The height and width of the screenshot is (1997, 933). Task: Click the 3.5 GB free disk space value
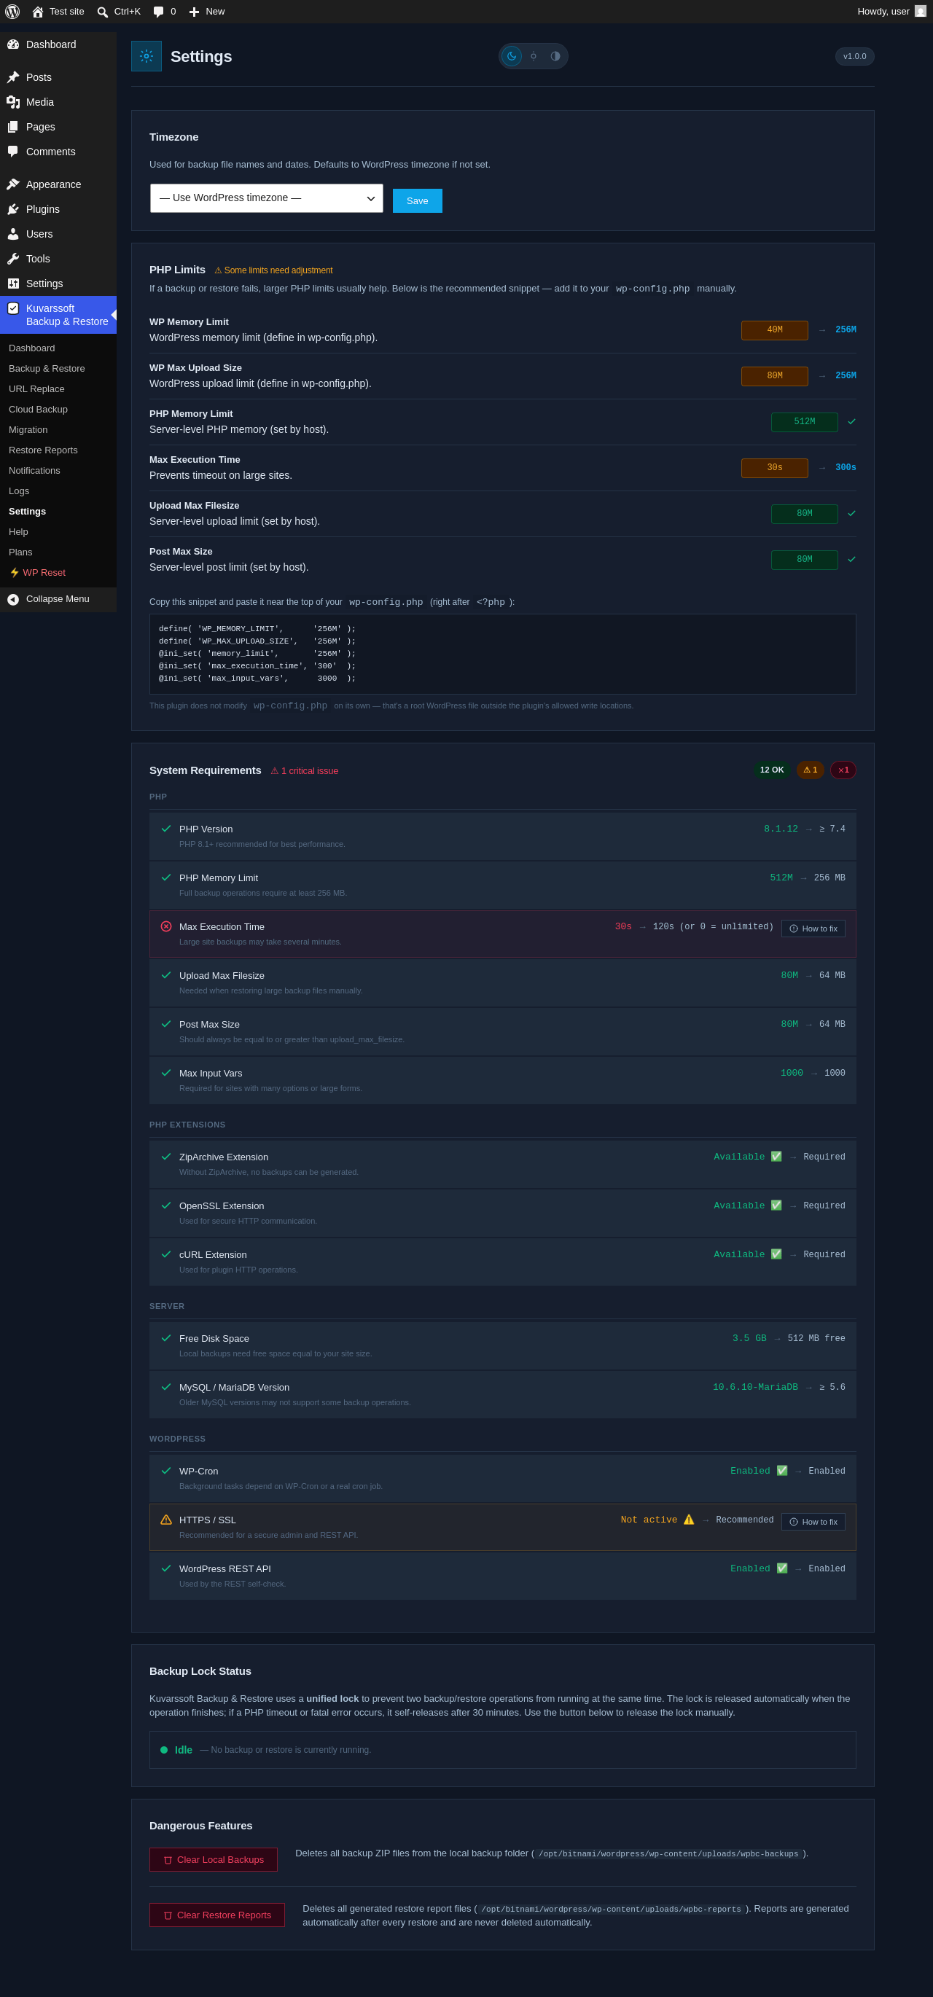(x=749, y=1338)
